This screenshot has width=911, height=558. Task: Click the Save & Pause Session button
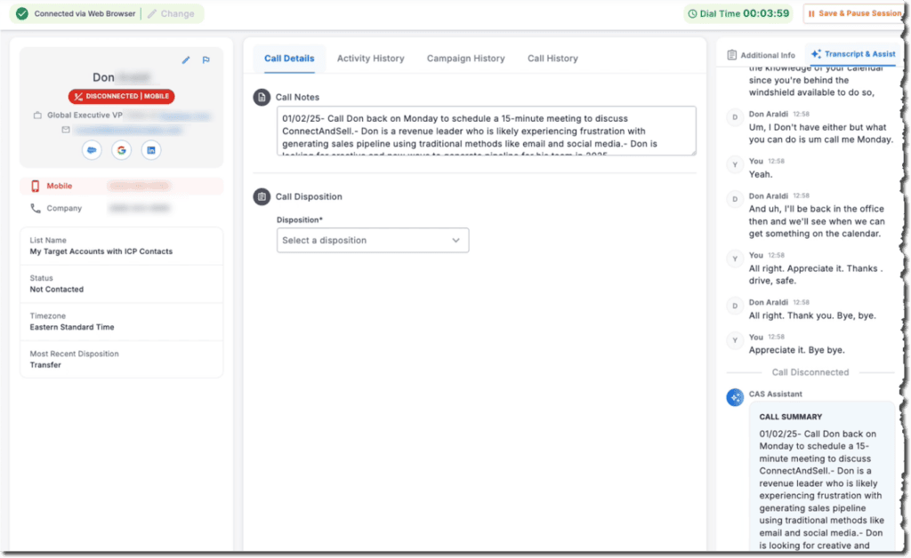pyautogui.click(x=855, y=13)
